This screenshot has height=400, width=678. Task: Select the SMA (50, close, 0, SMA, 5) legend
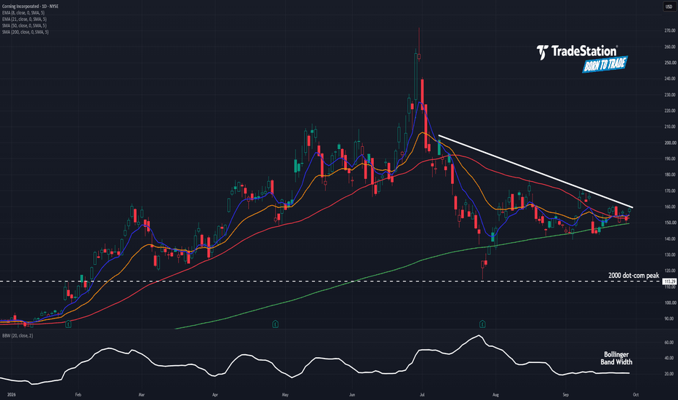[x=24, y=26]
